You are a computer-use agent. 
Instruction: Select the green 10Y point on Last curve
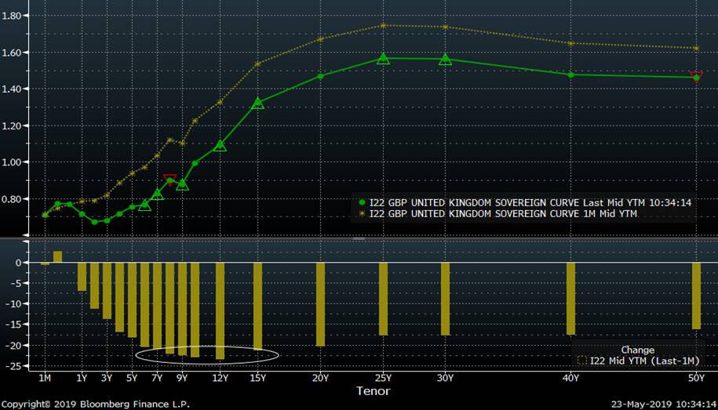(x=195, y=163)
